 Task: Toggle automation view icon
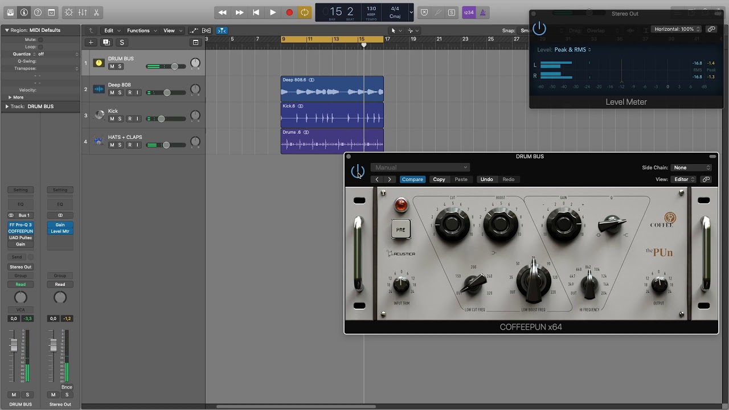click(194, 30)
